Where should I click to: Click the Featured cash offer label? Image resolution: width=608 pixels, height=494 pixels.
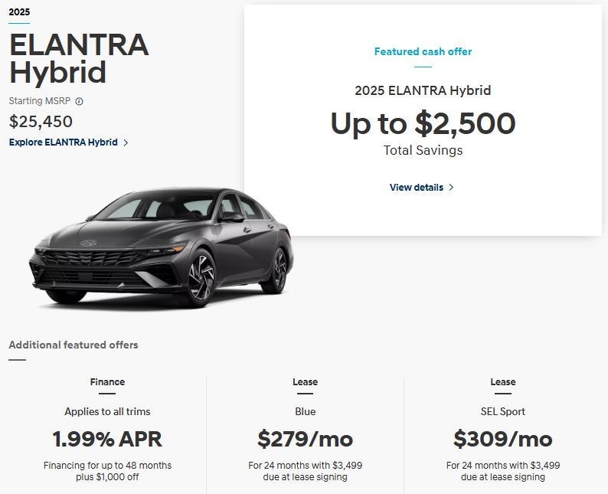click(423, 52)
